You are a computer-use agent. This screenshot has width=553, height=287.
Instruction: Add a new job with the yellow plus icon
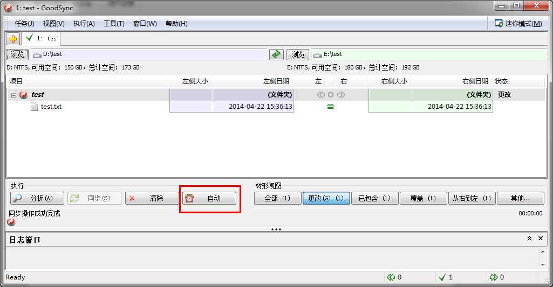click(x=13, y=39)
